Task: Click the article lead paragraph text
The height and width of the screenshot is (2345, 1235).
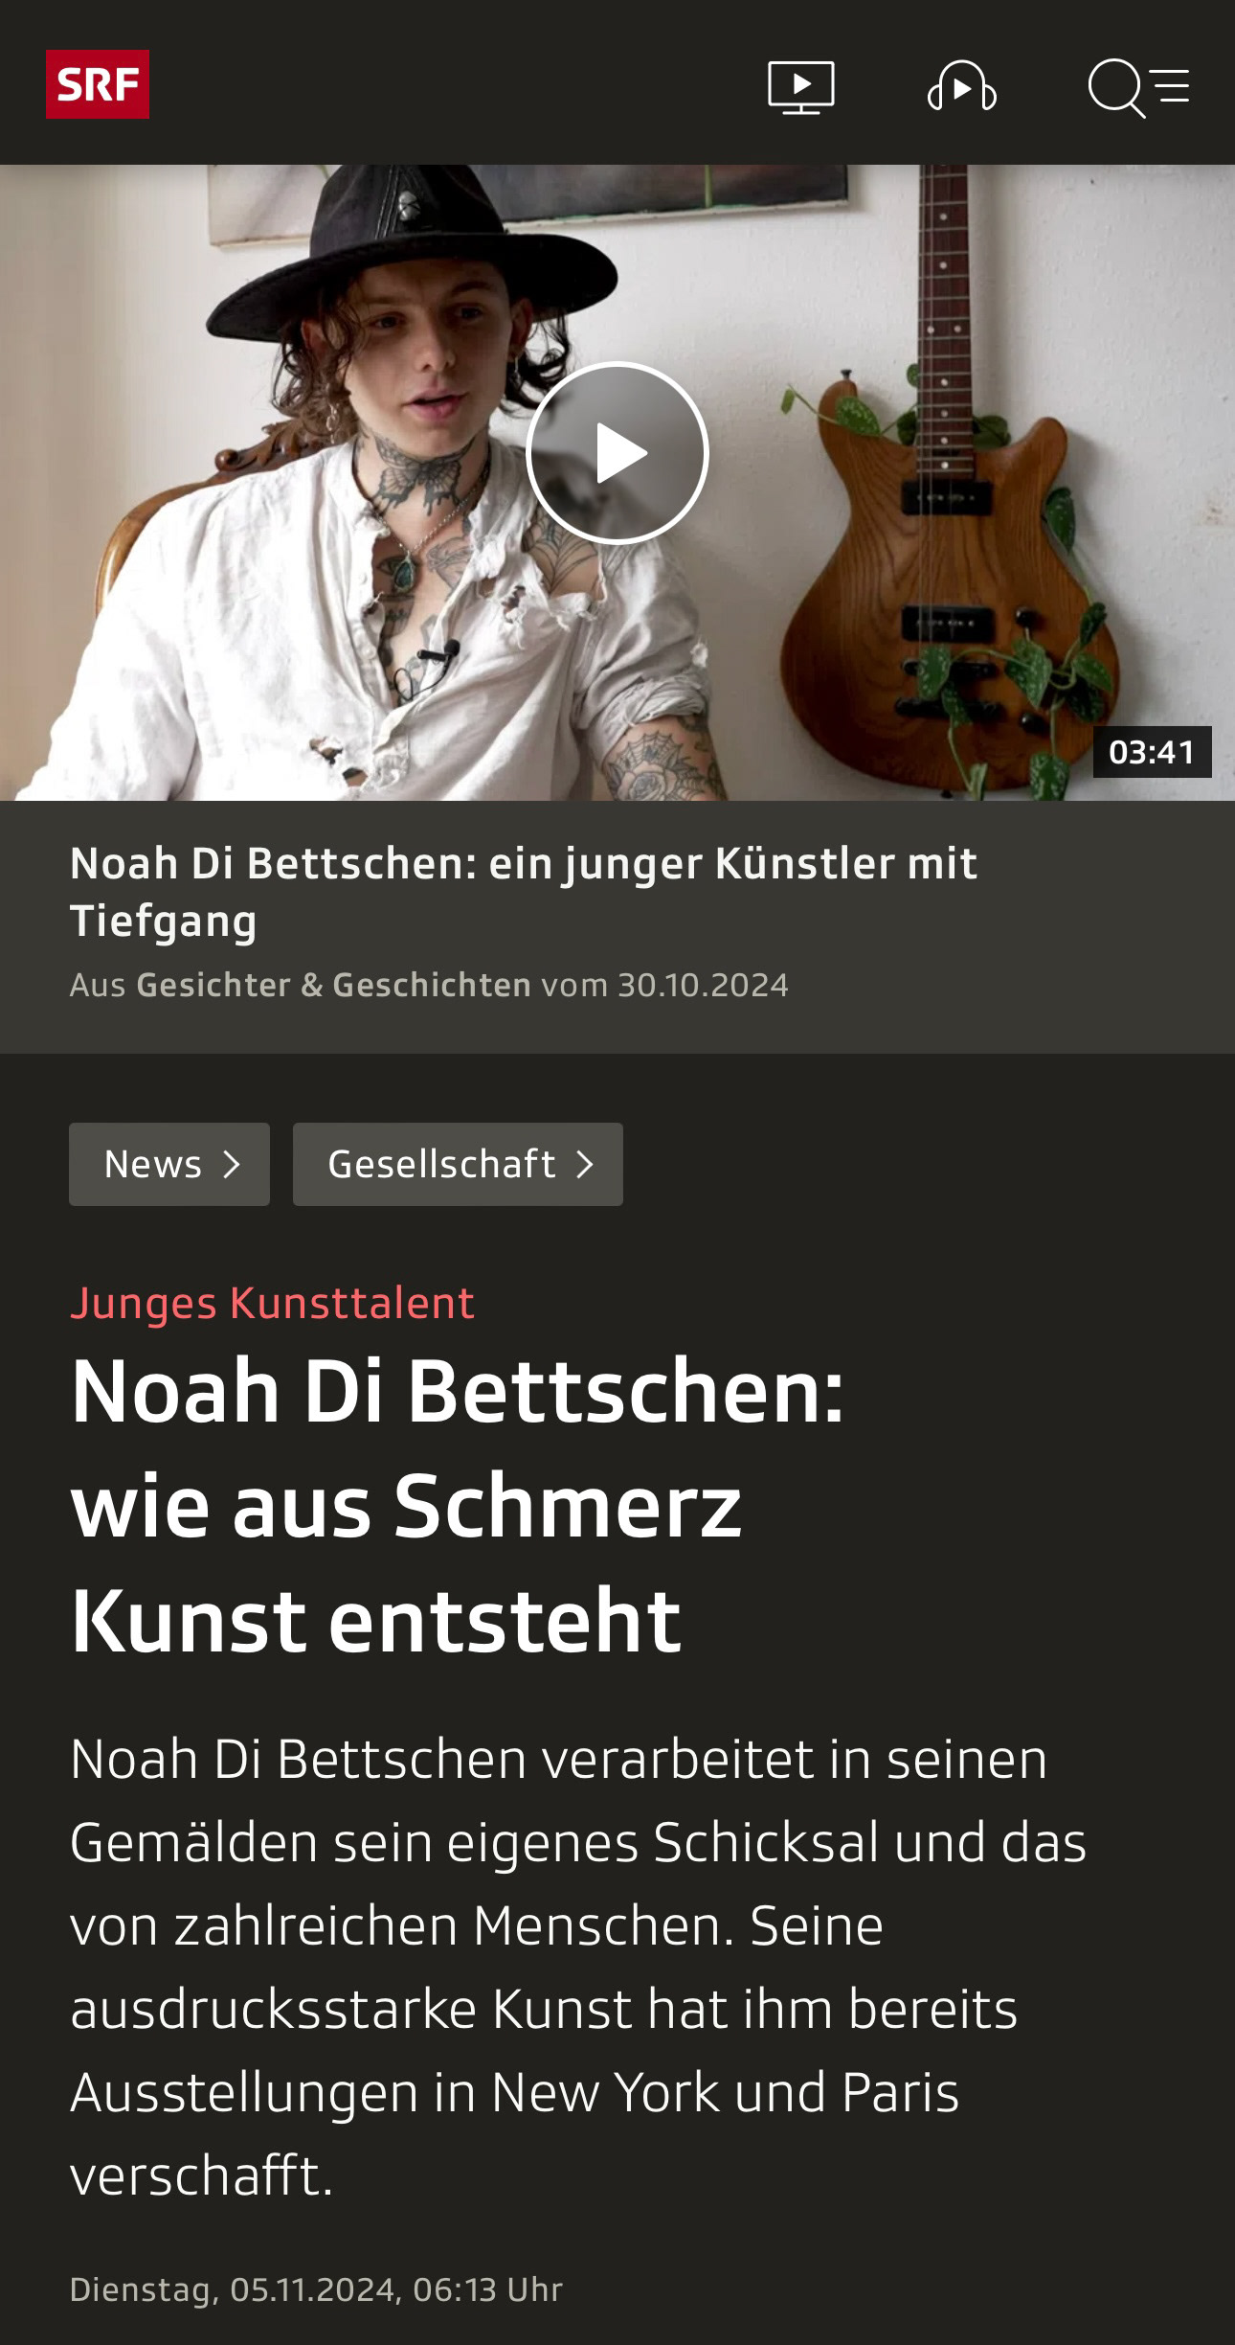Action: pyautogui.click(x=578, y=1968)
